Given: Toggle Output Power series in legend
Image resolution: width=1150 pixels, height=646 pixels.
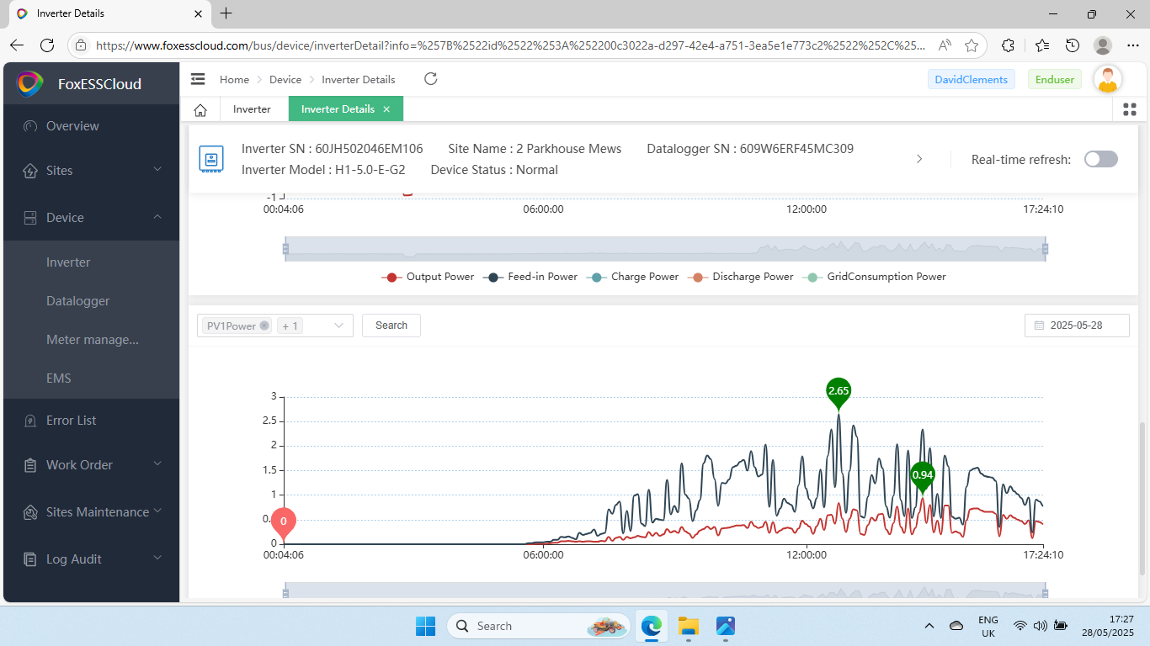Looking at the screenshot, I should pos(428,277).
